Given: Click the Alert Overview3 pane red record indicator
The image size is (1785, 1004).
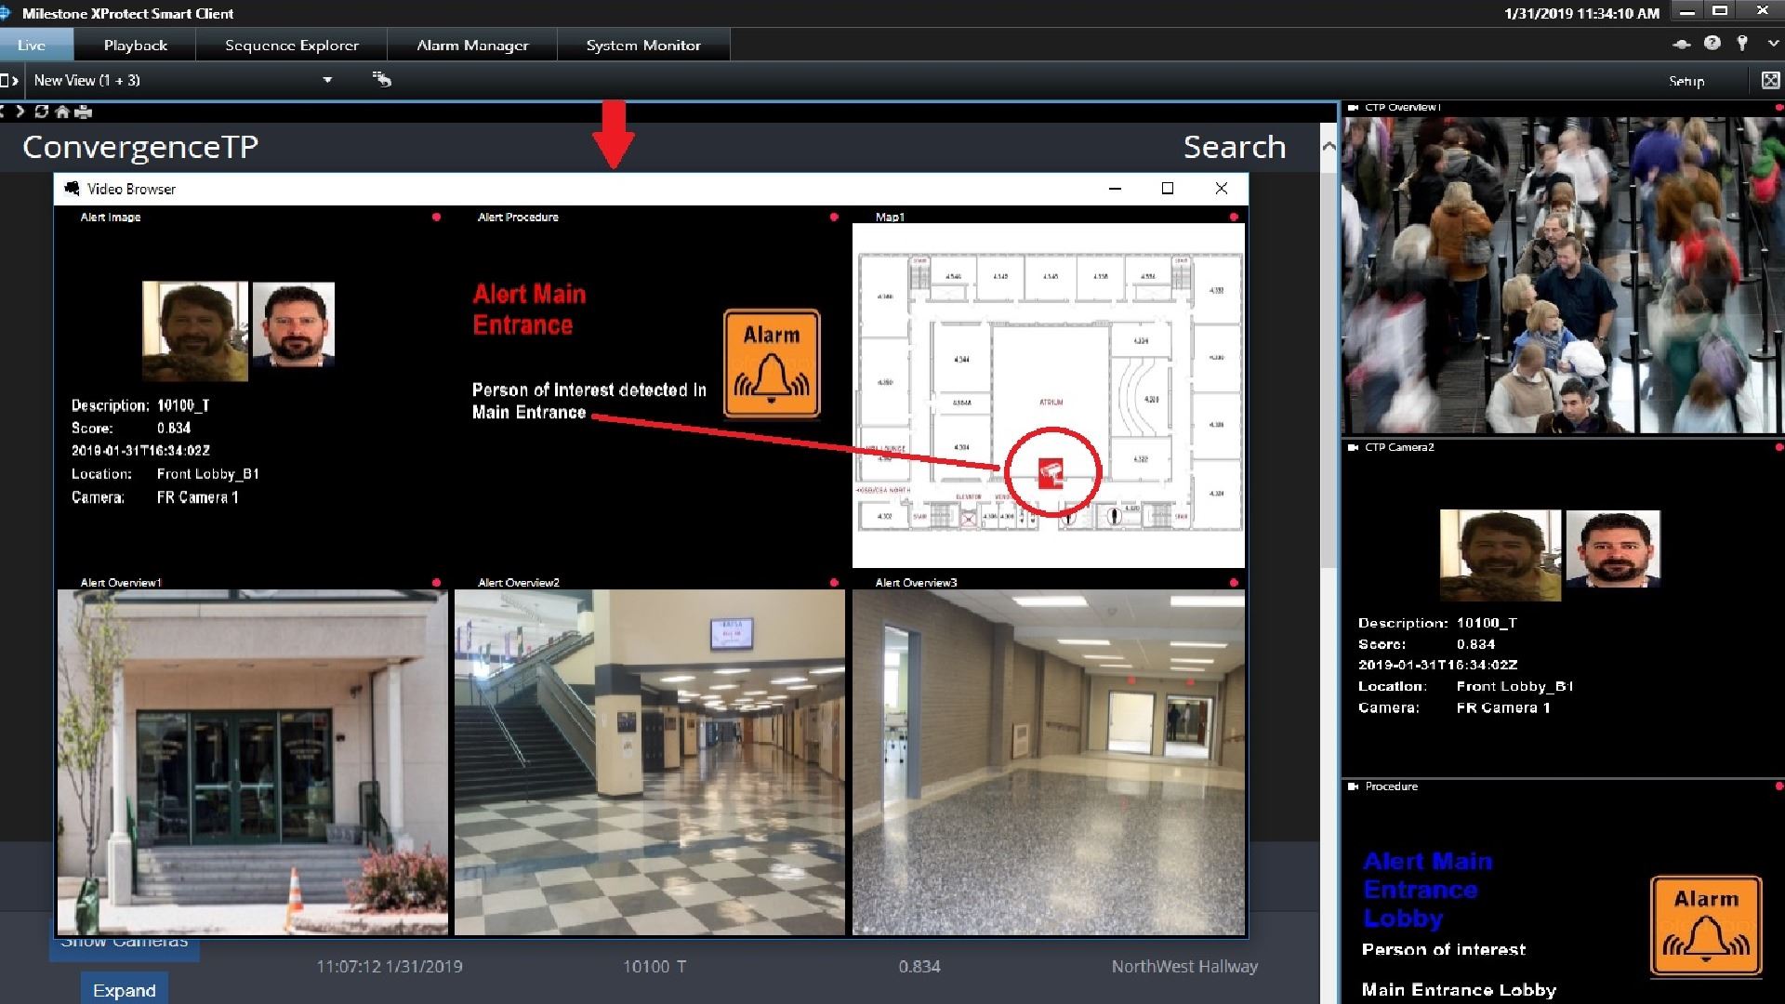Looking at the screenshot, I should click(x=1234, y=583).
